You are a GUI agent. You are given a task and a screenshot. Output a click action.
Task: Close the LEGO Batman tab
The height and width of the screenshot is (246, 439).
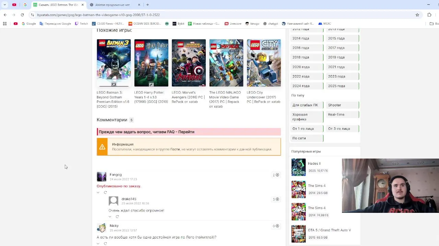83,5
